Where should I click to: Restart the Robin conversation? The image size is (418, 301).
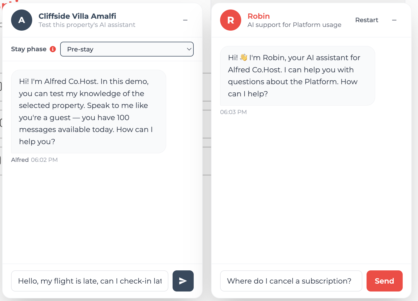367,20
